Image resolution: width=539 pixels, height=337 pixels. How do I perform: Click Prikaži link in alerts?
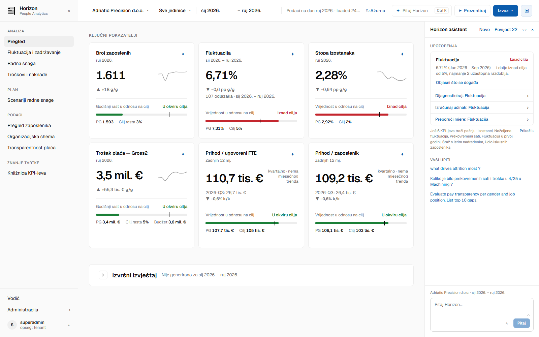click(x=527, y=131)
